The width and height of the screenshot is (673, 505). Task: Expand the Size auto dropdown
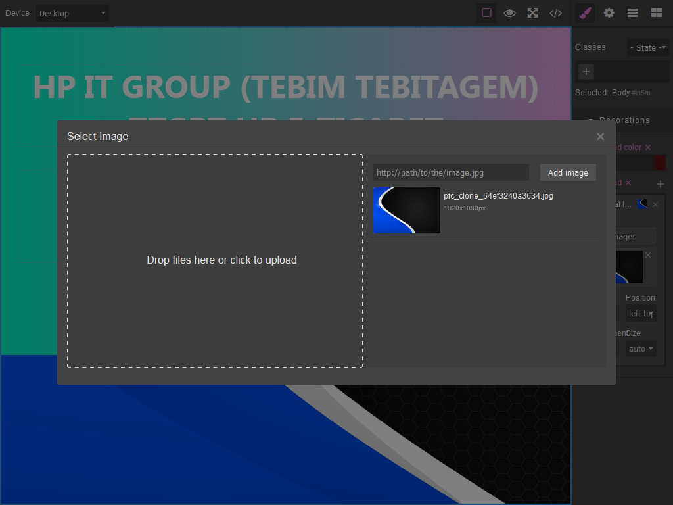(x=640, y=349)
